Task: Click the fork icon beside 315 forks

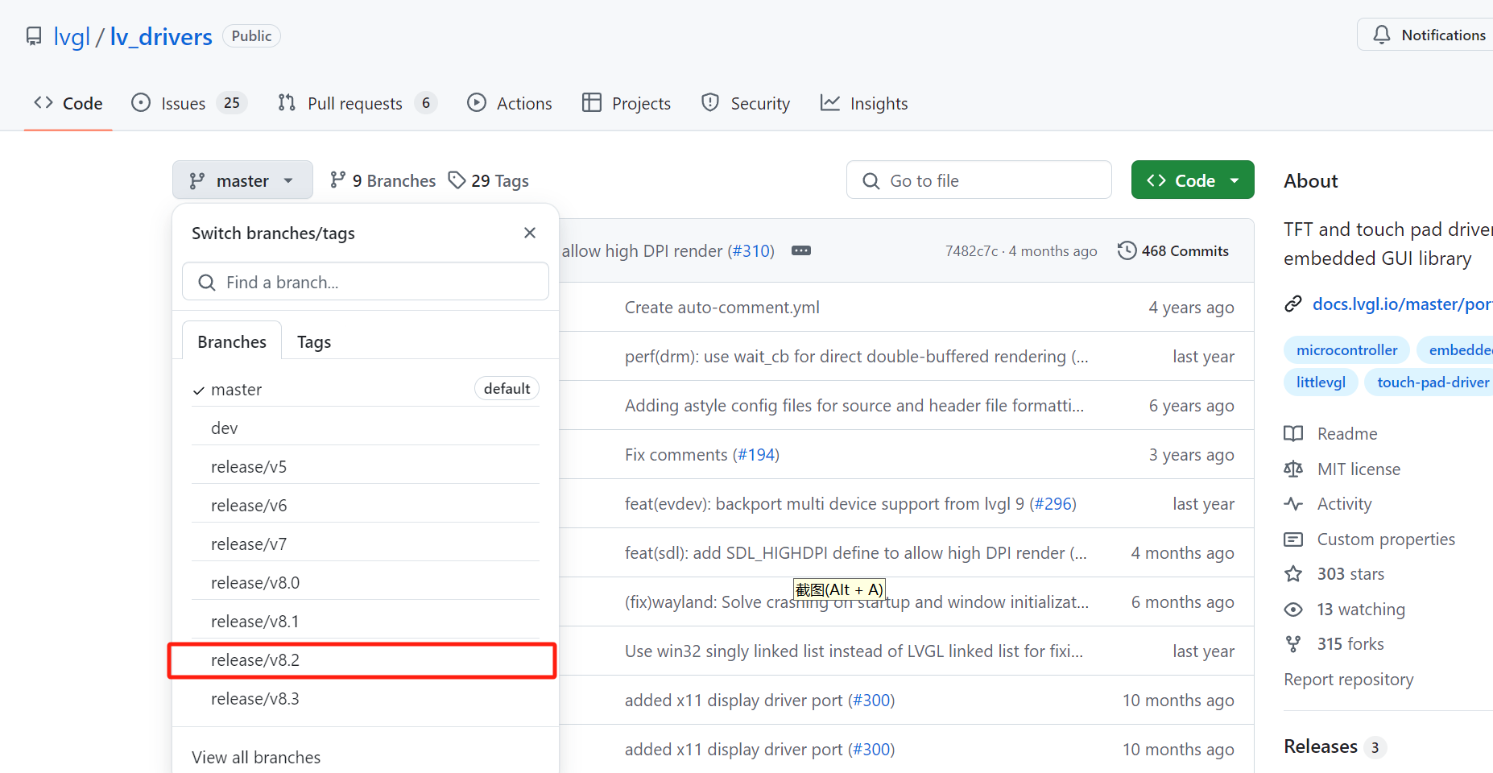Action: tap(1293, 644)
